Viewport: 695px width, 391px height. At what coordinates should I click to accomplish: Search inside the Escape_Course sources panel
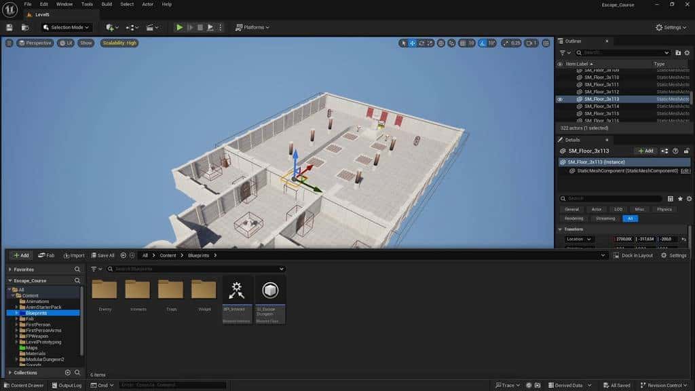(77, 280)
